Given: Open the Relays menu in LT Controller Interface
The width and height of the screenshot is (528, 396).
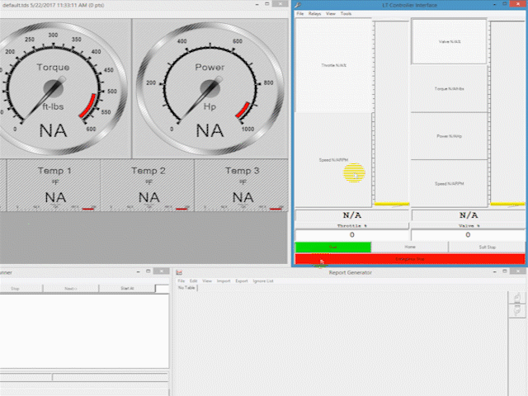Looking at the screenshot, I should tap(315, 14).
